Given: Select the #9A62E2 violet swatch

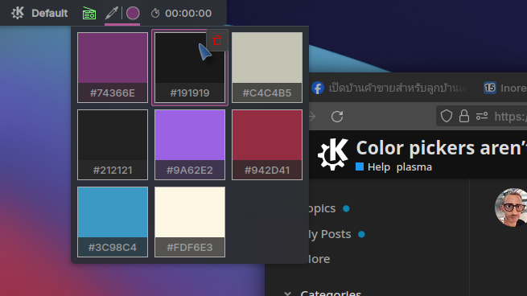Looking at the screenshot, I should [x=190, y=145].
